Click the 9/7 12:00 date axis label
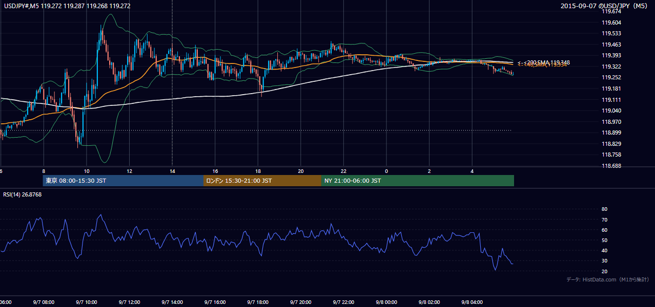Image resolution: width=655 pixels, height=307 pixels. coord(129,302)
